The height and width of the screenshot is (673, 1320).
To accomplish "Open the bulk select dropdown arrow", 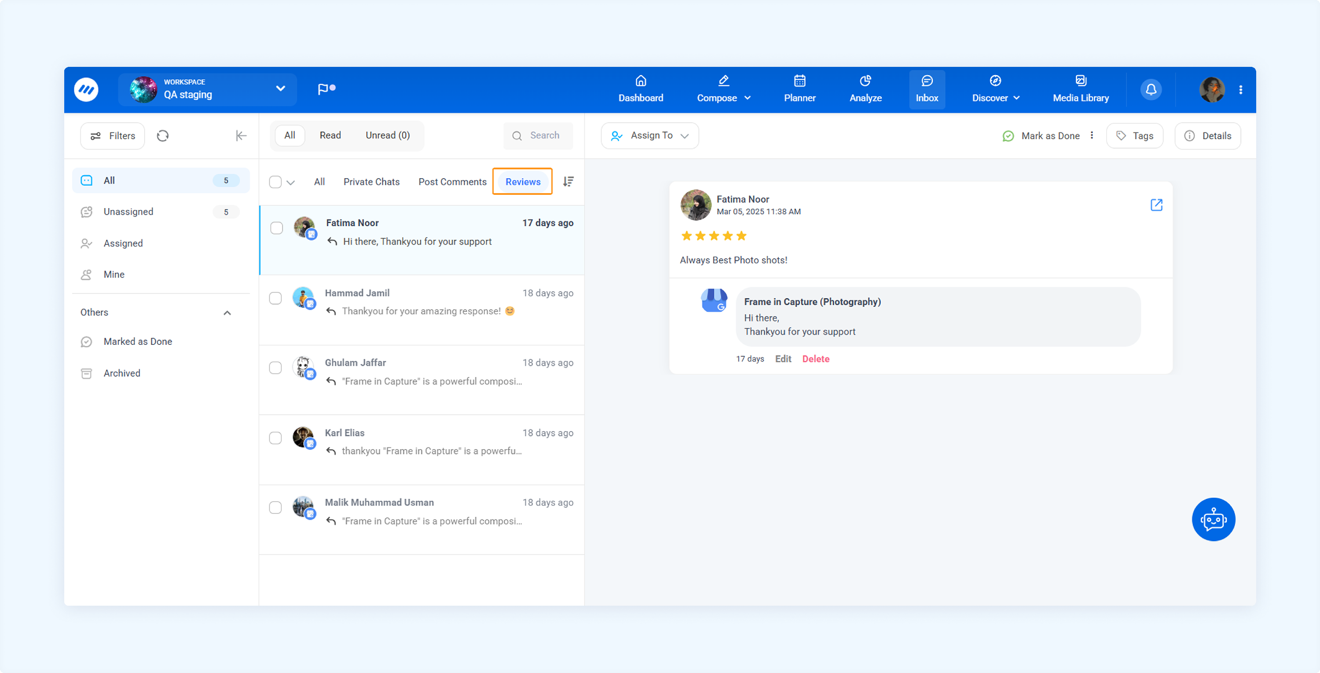I will pyautogui.click(x=290, y=183).
